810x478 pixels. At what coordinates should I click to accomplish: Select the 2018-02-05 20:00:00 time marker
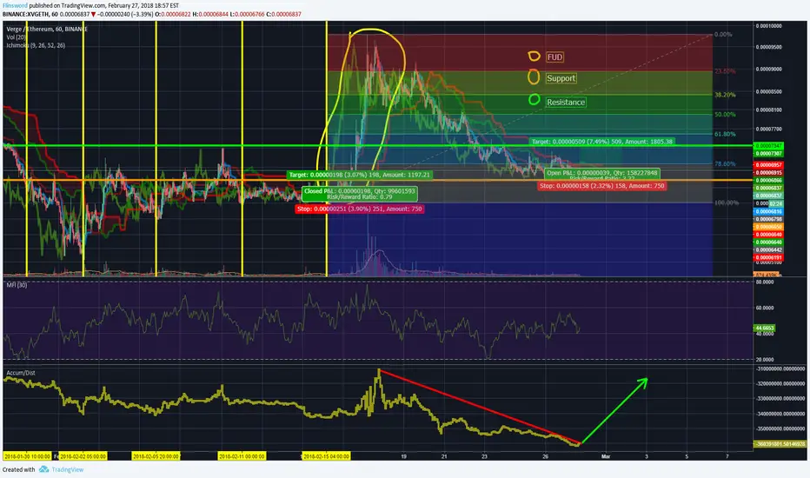(156, 456)
